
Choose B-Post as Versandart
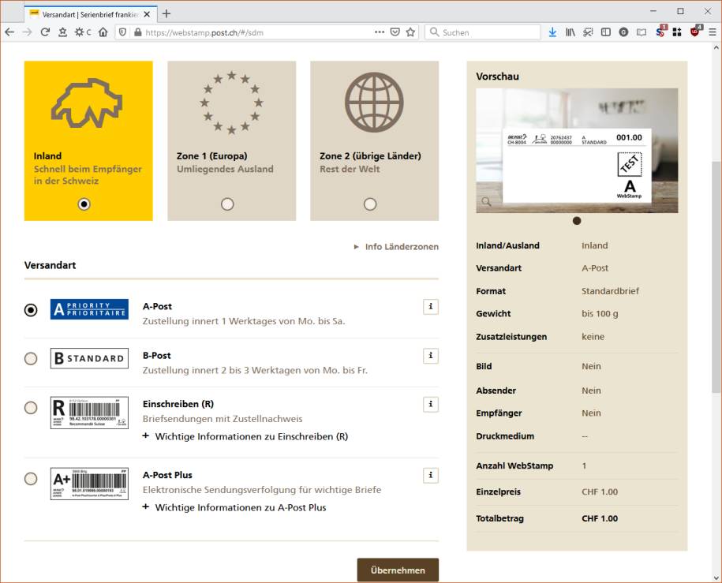pyautogui.click(x=31, y=358)
